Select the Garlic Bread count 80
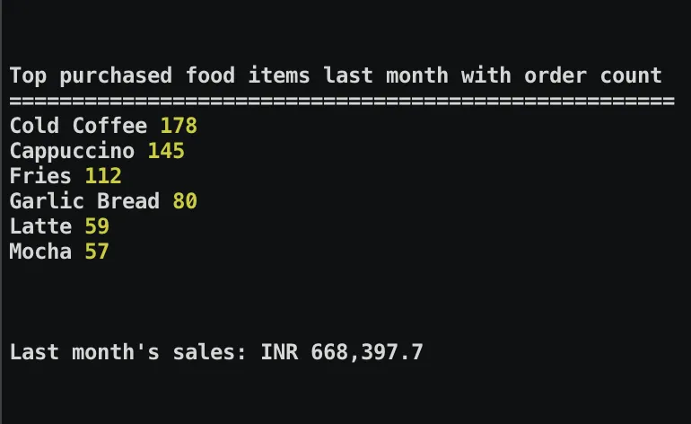 pos(185,201)
